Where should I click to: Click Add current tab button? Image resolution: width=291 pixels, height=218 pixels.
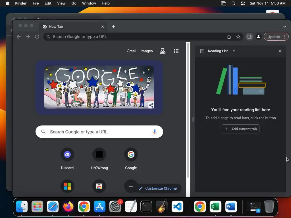coord(240,129)
